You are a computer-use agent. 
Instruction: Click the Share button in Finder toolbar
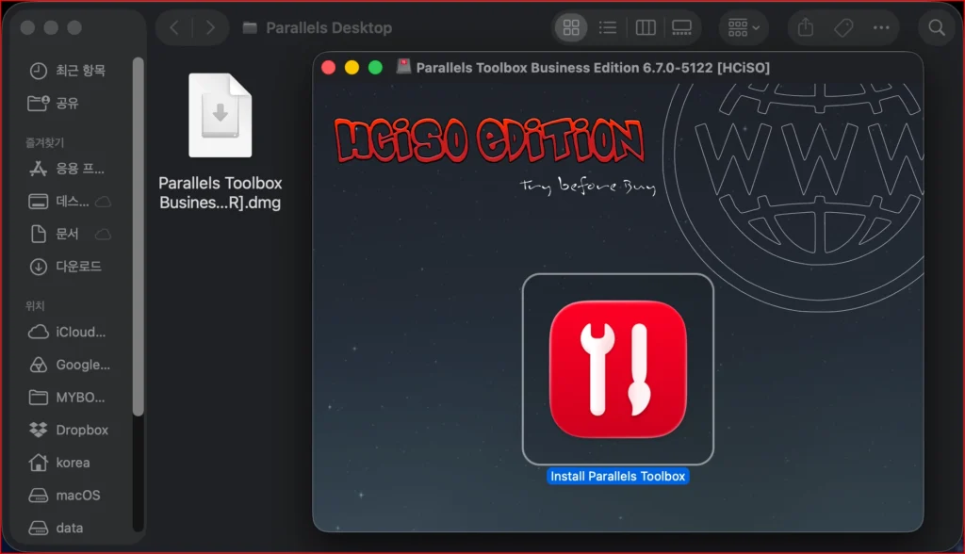pos(806,27)
